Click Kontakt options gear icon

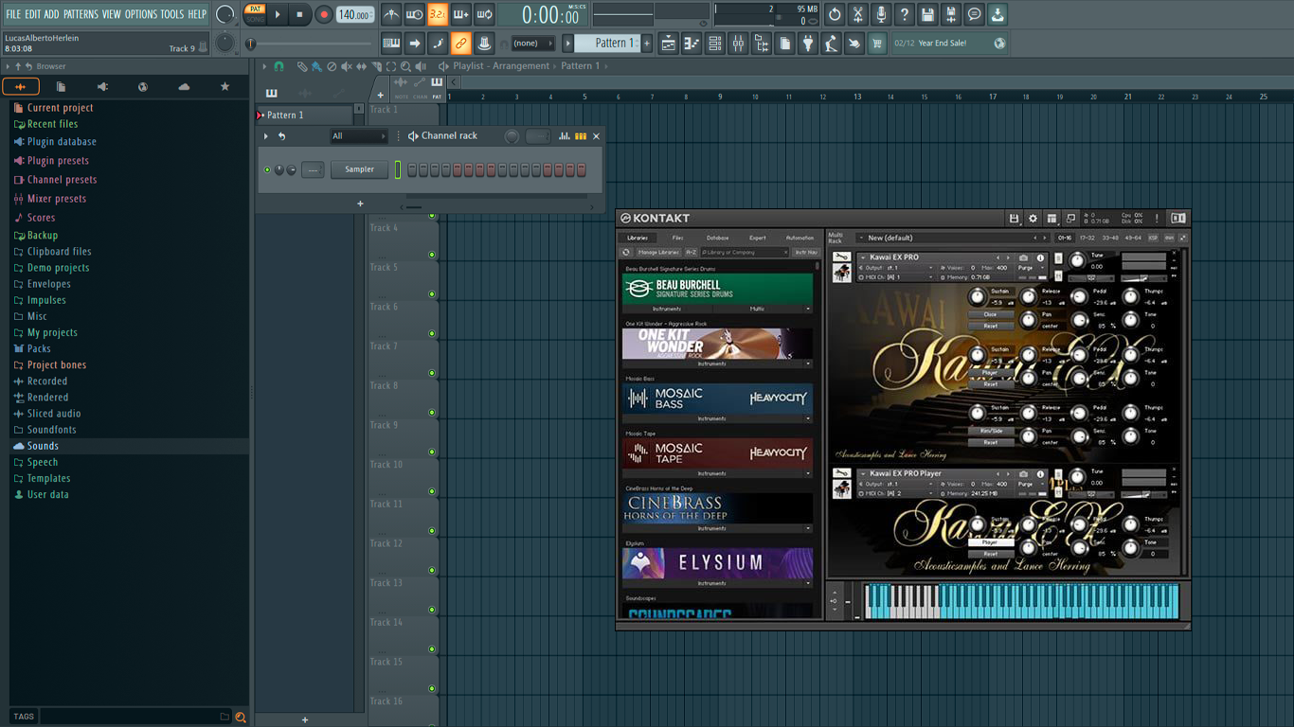[1033, 219]
